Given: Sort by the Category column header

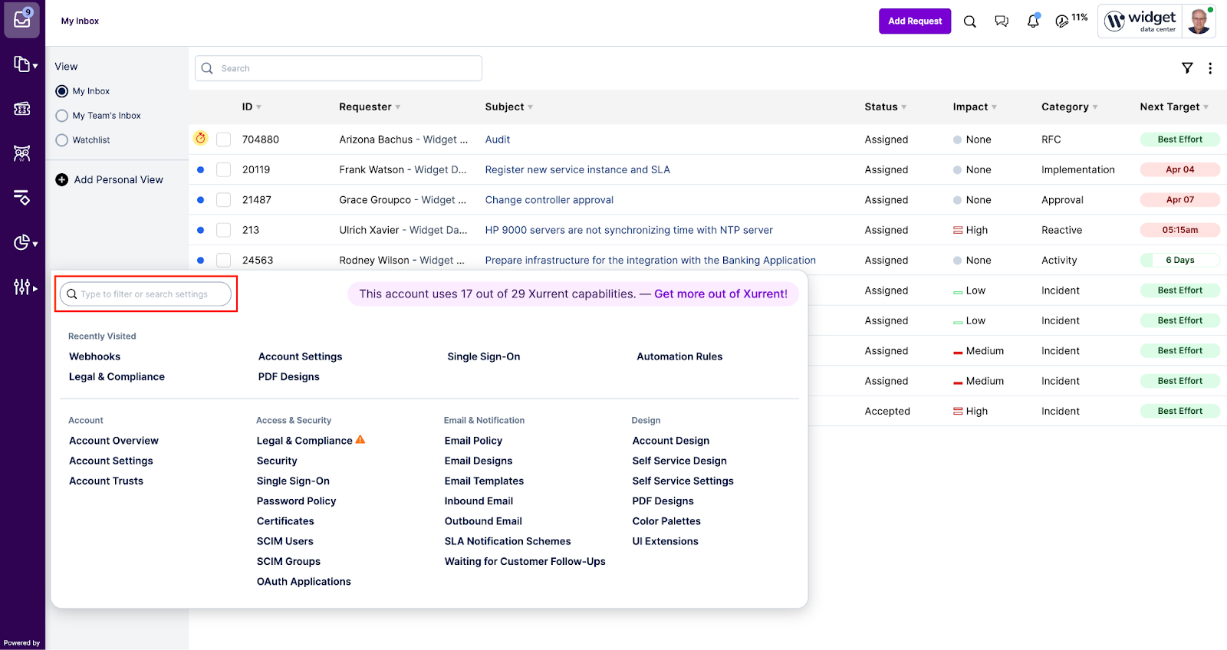Looking at the screenshot, I should tap(1069, 107).
